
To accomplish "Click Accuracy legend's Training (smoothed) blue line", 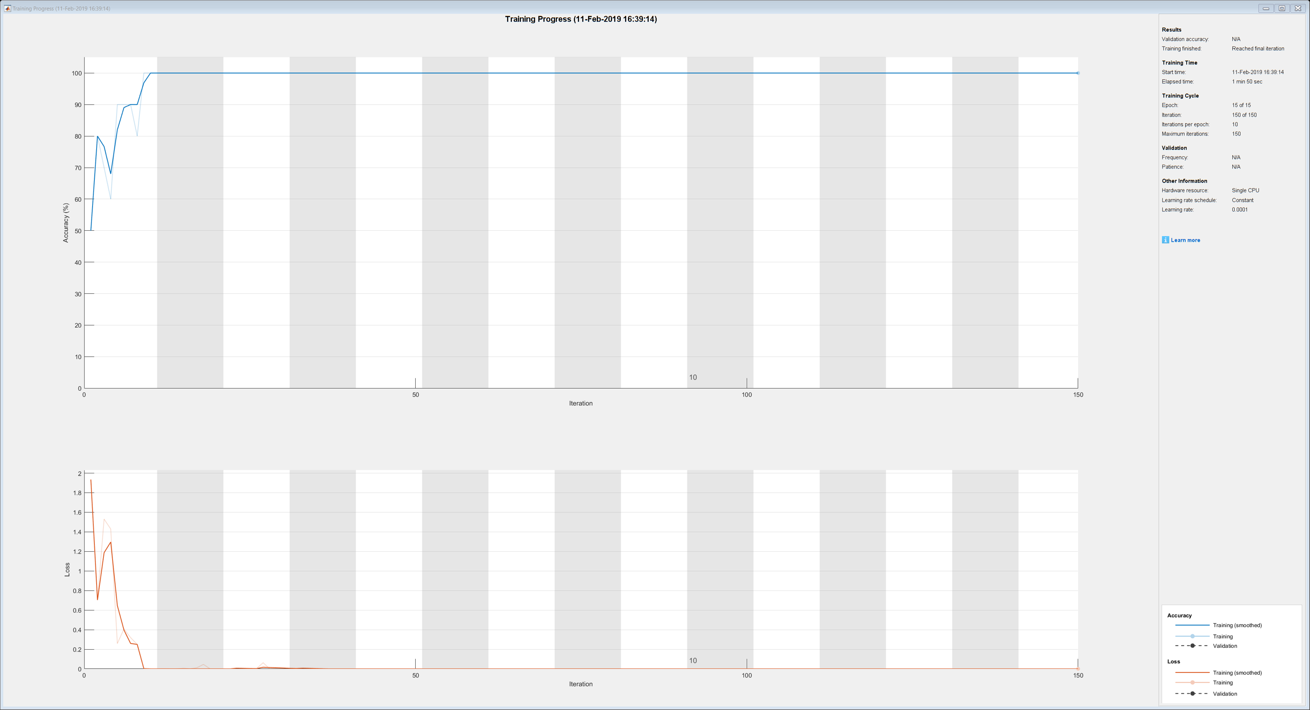I will (x=1192, y=625).
